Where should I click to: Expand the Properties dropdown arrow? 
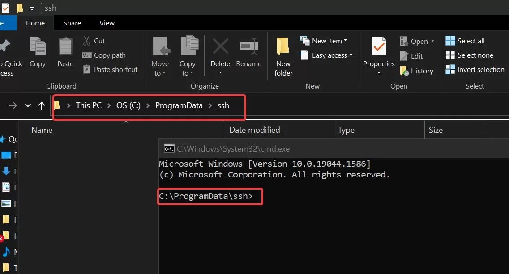coord(379,72)
